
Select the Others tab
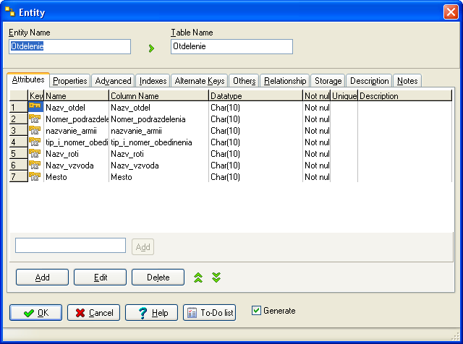point(245,81)
